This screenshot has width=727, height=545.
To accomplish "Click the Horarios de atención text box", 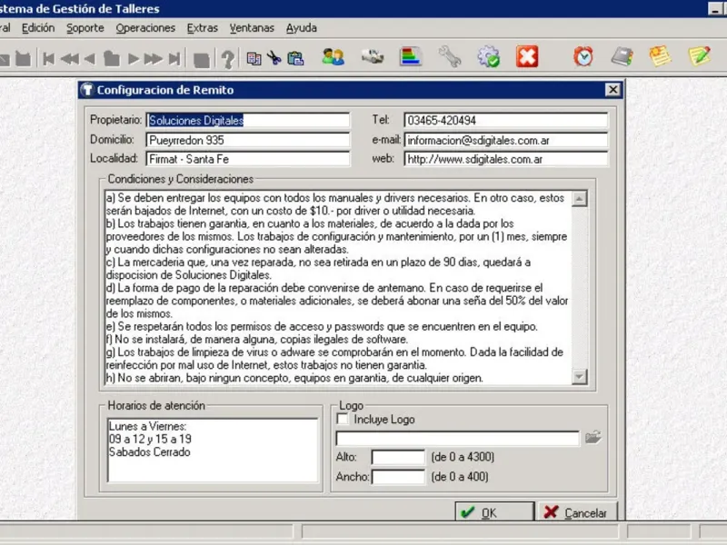I will pos(213,450).
